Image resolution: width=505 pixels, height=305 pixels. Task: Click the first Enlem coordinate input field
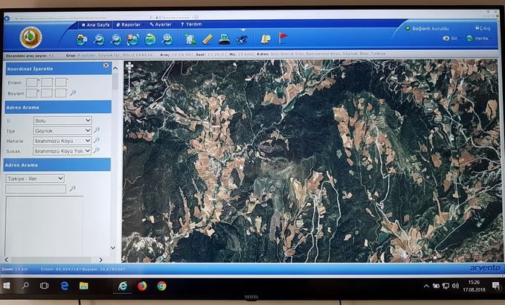pyautogui.click(x=32, y=82)
